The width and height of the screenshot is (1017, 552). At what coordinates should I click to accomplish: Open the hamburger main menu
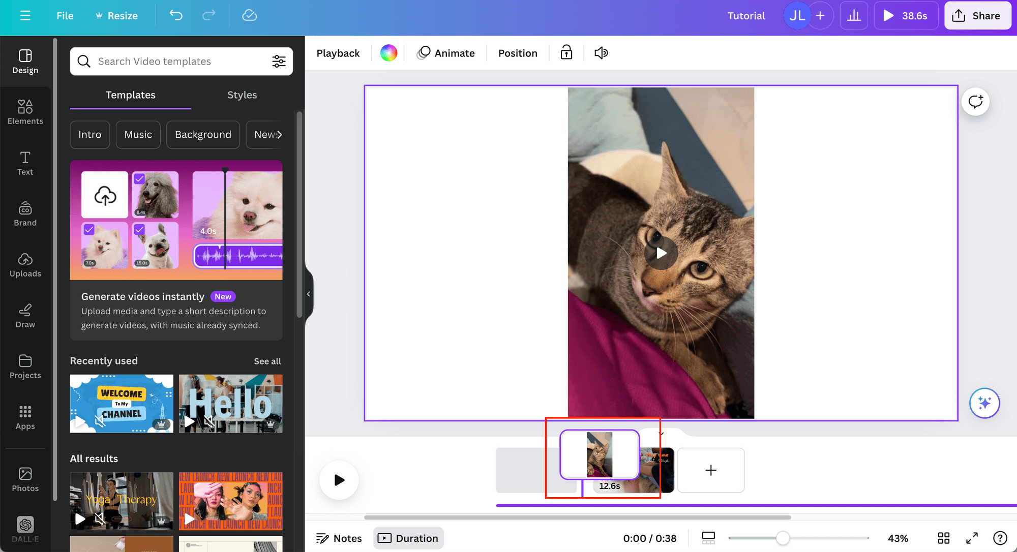[25, 16]
